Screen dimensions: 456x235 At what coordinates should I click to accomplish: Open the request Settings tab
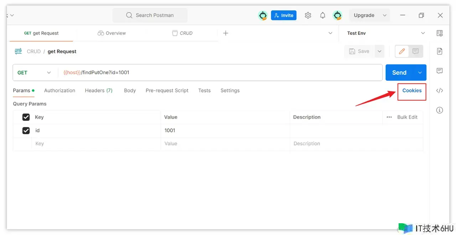(230, 91)
